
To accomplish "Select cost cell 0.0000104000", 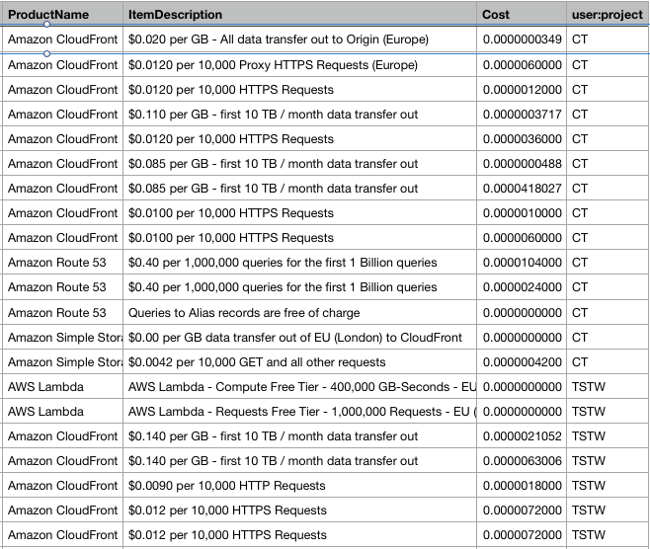I will tap(522, 263).
